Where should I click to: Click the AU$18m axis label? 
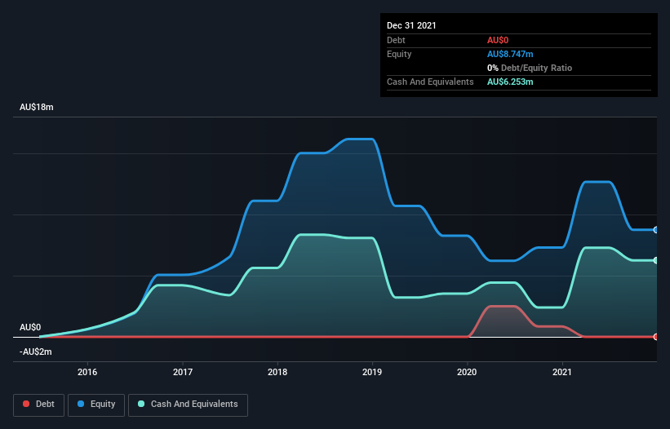(x=37, y=107)
